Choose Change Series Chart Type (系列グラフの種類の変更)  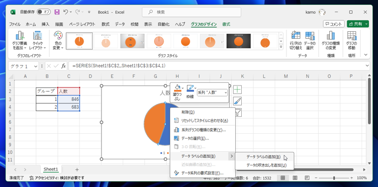202,130
